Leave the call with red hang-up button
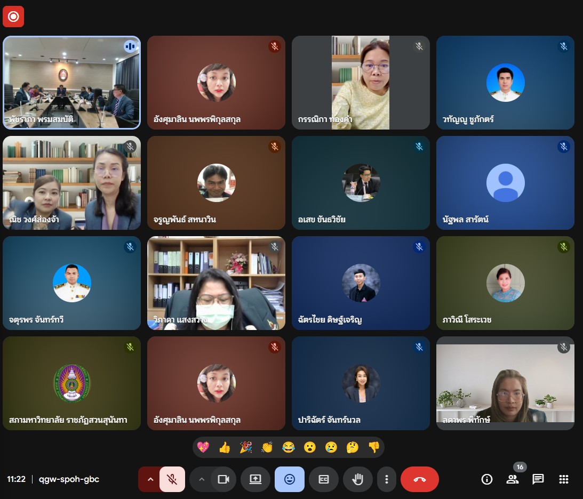Image resolution: width=583 pixels, height=499 pixels. tap(420, 479)
